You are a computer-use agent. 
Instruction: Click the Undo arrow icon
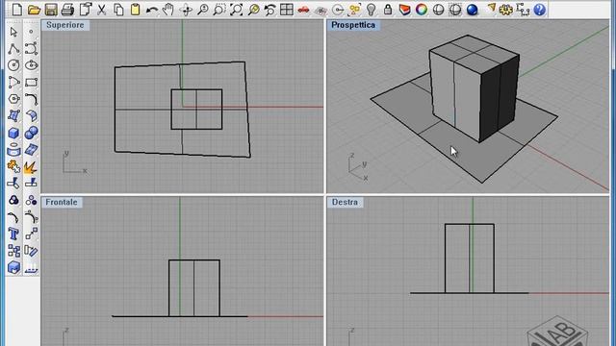click(x=152, y=9)
